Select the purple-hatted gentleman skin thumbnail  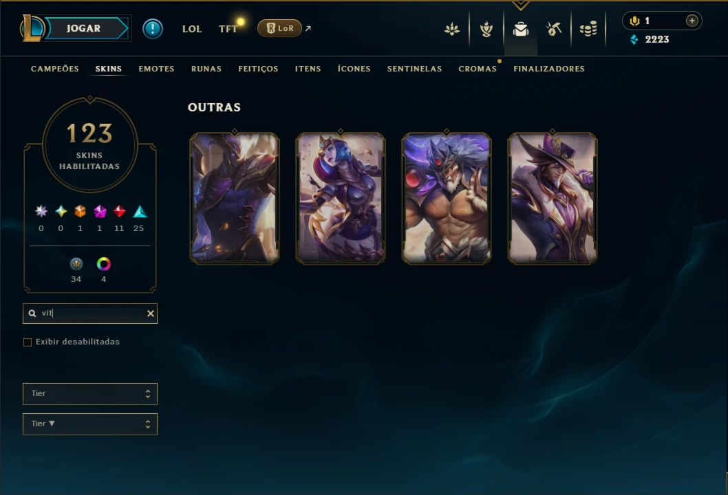point(552,199)
